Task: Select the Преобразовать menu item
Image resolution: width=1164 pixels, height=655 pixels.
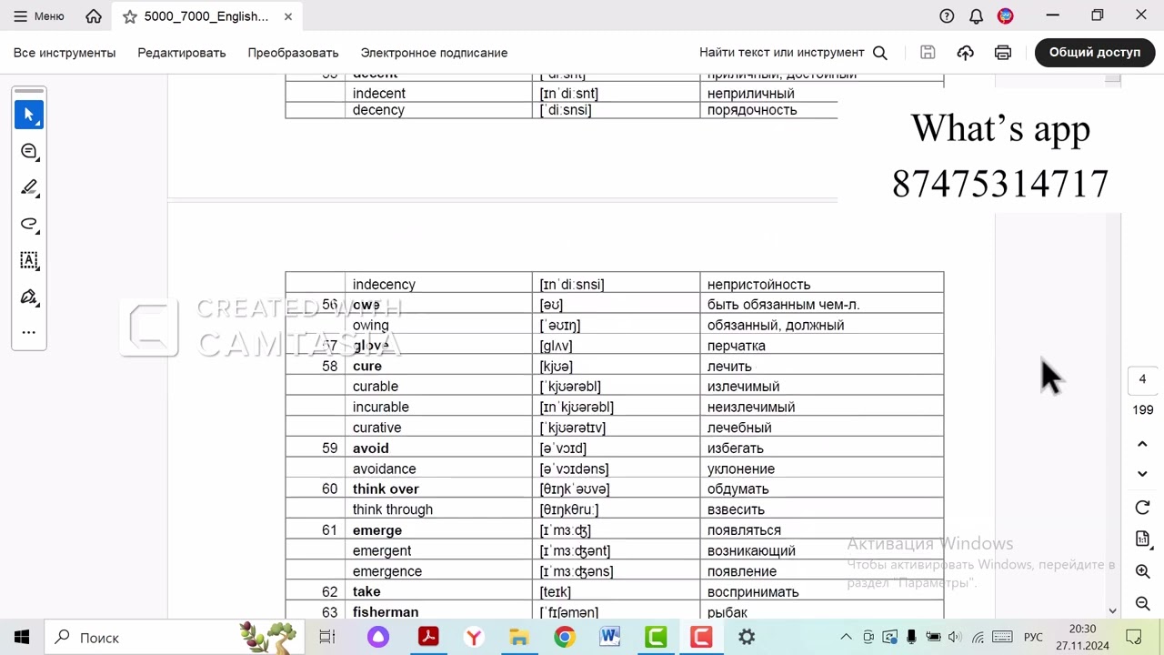Action: (293, 53)
